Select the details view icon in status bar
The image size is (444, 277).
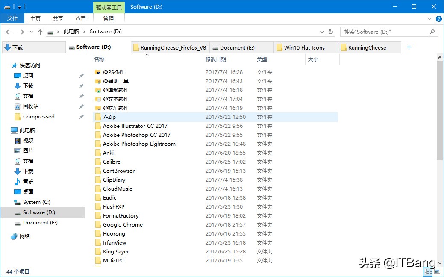(x=427, y=271)
